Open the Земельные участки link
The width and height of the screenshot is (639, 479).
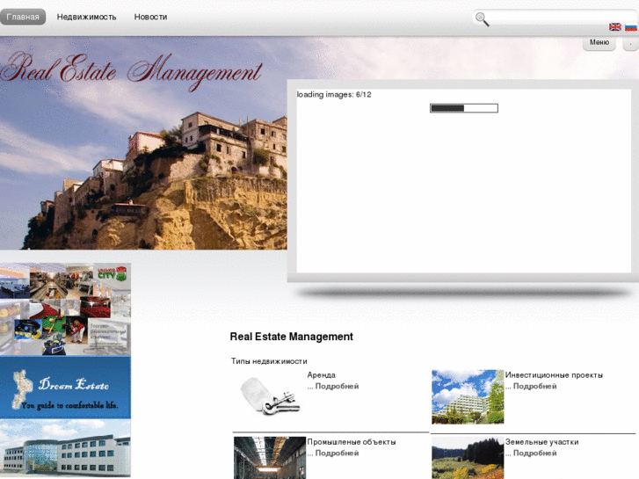(x=541, y=442)
